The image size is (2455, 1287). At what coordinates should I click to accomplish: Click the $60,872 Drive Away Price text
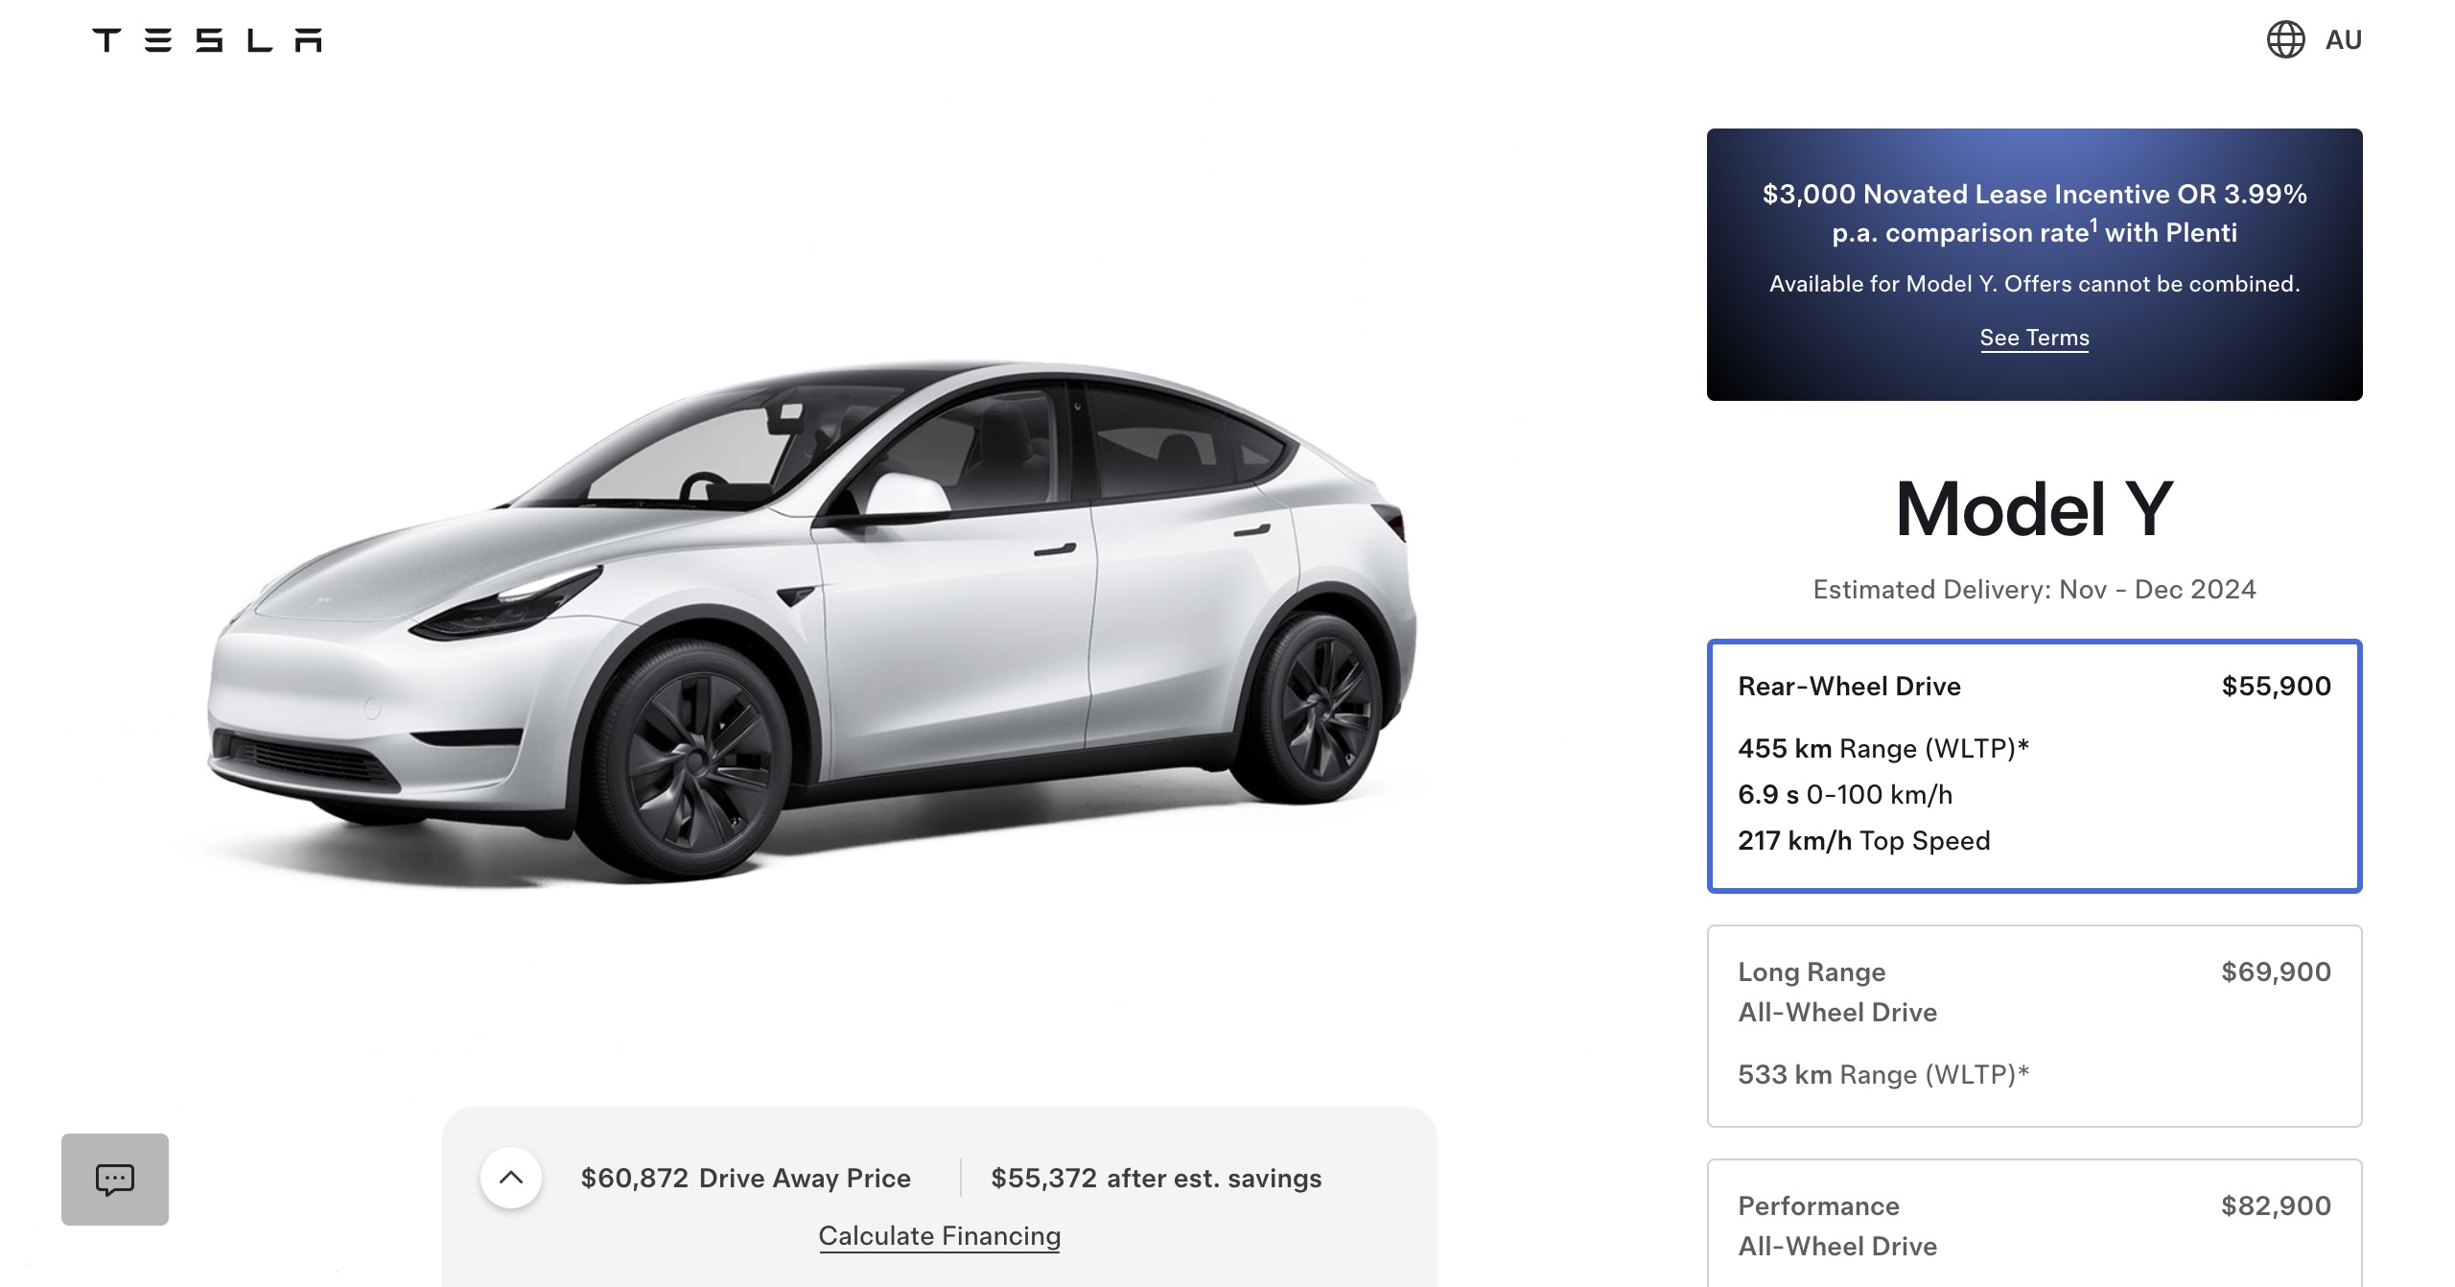pyautogui.click(x=745, y=1178)
